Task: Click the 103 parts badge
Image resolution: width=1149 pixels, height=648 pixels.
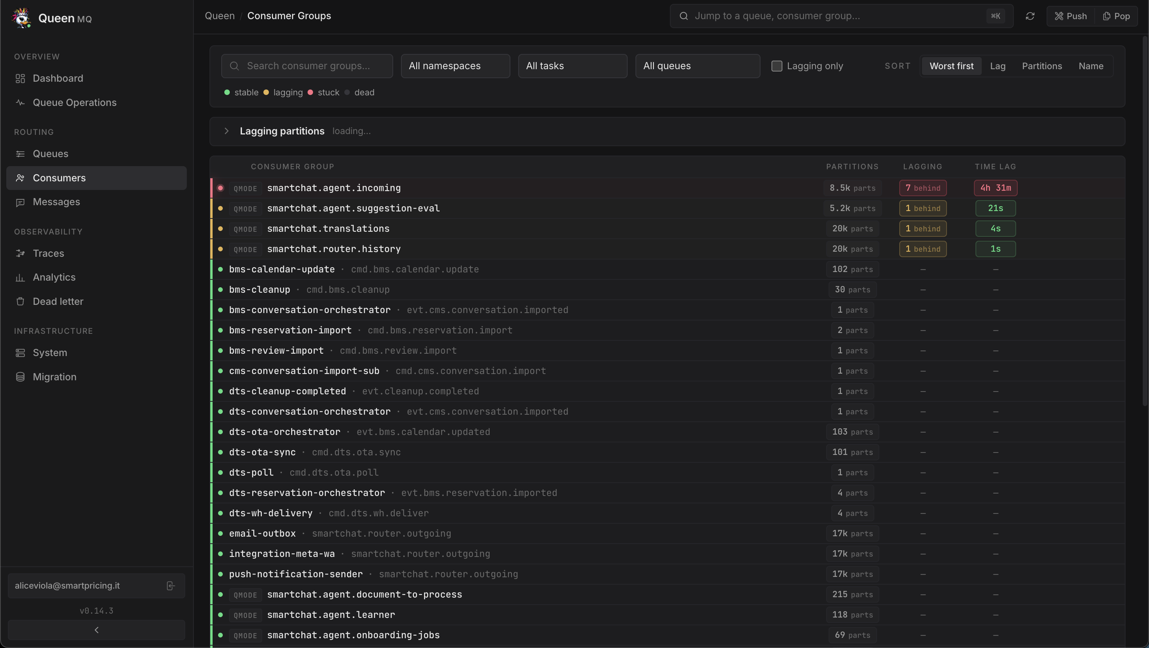Action: (x=852, y=432)
